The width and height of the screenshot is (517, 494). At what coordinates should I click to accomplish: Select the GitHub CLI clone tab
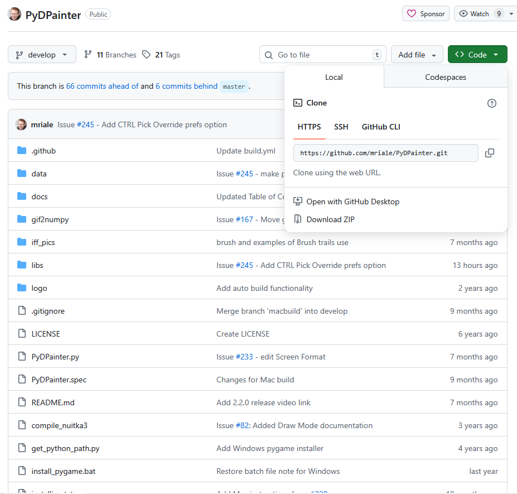pos(381,127)
